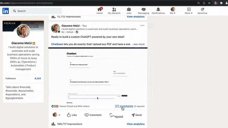Follow the Chatbase mention link

click(x=57, y=44)
